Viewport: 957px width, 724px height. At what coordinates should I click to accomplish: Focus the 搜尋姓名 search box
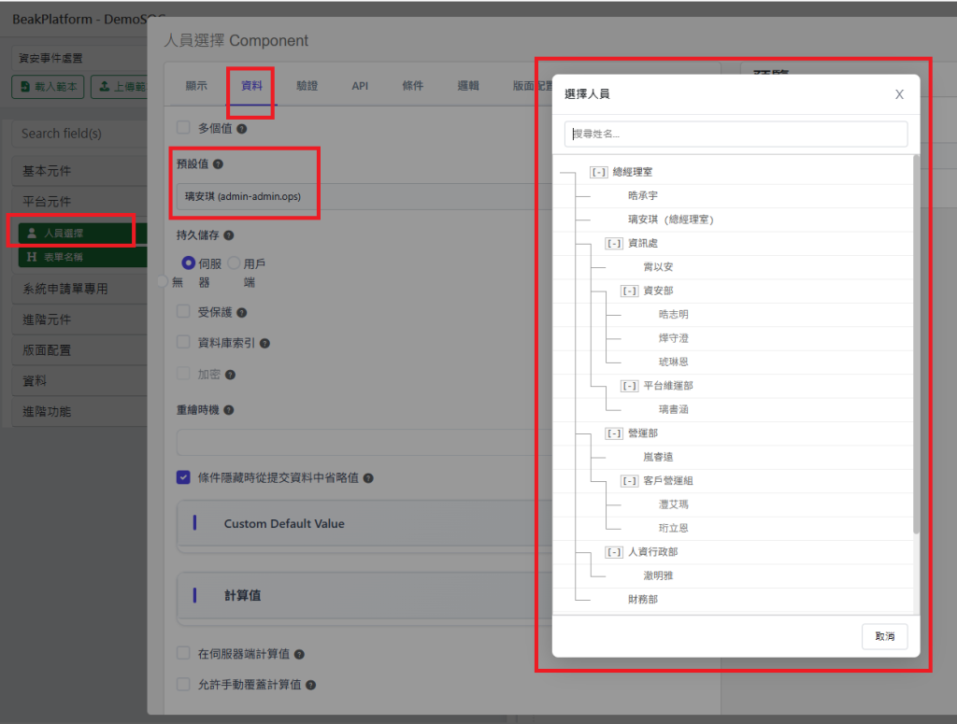tap(736, 135)
